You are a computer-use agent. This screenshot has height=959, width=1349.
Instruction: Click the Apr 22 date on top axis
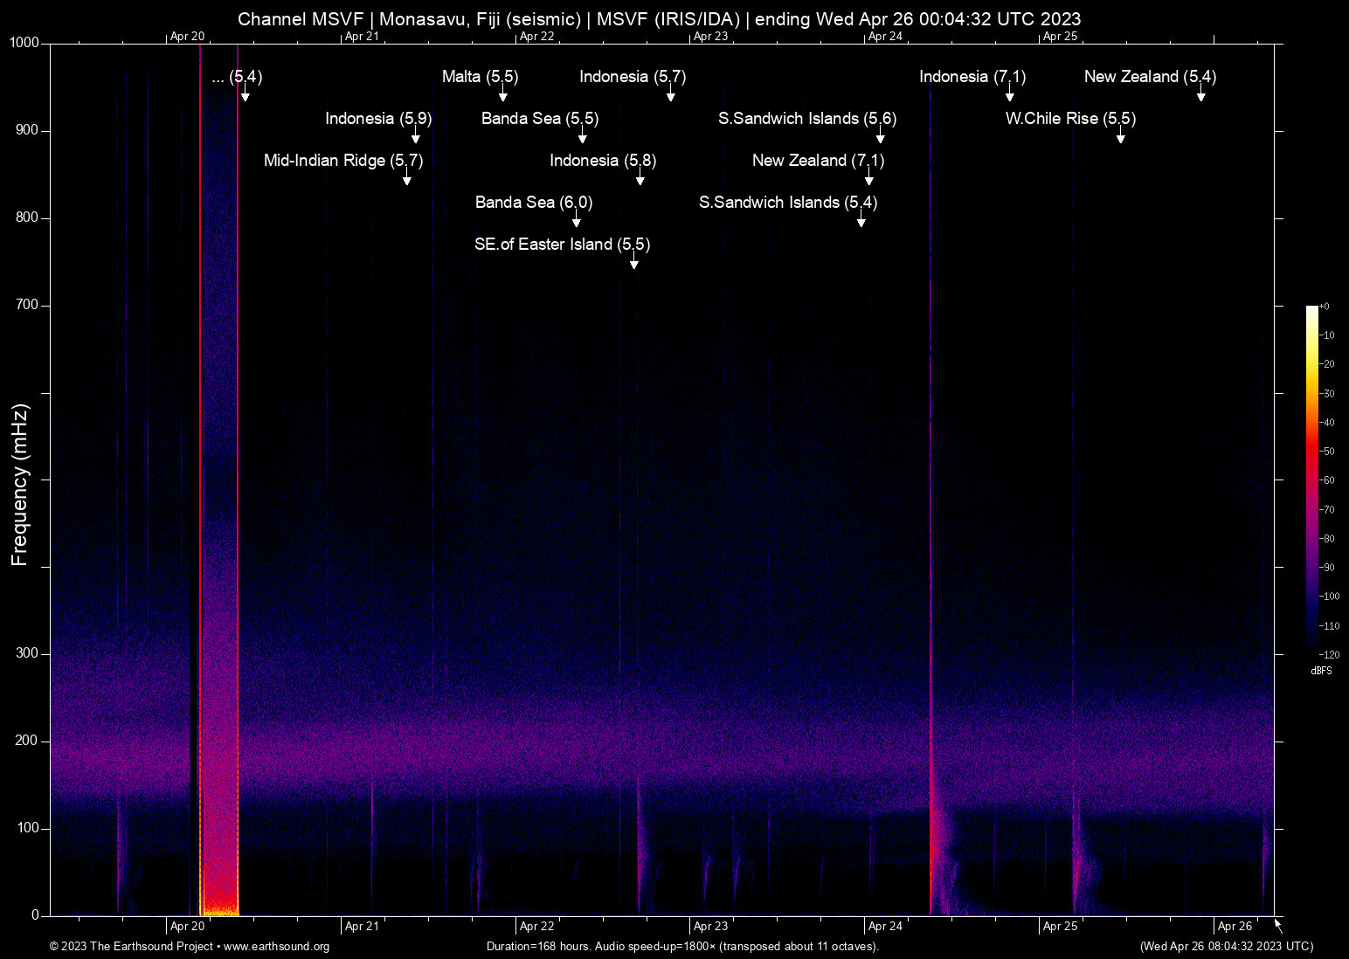536,37
